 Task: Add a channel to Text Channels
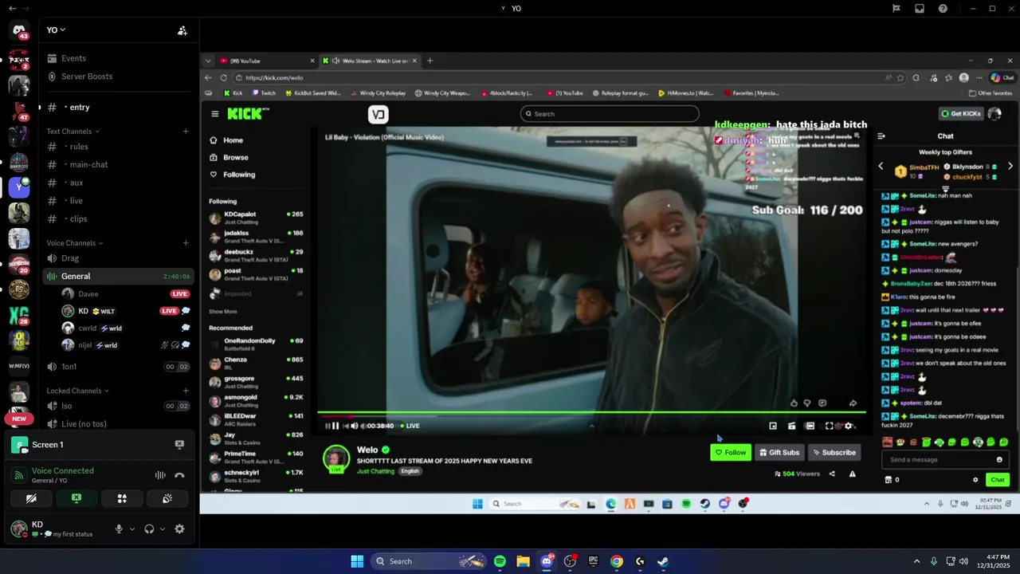click(x=186, y=131)
